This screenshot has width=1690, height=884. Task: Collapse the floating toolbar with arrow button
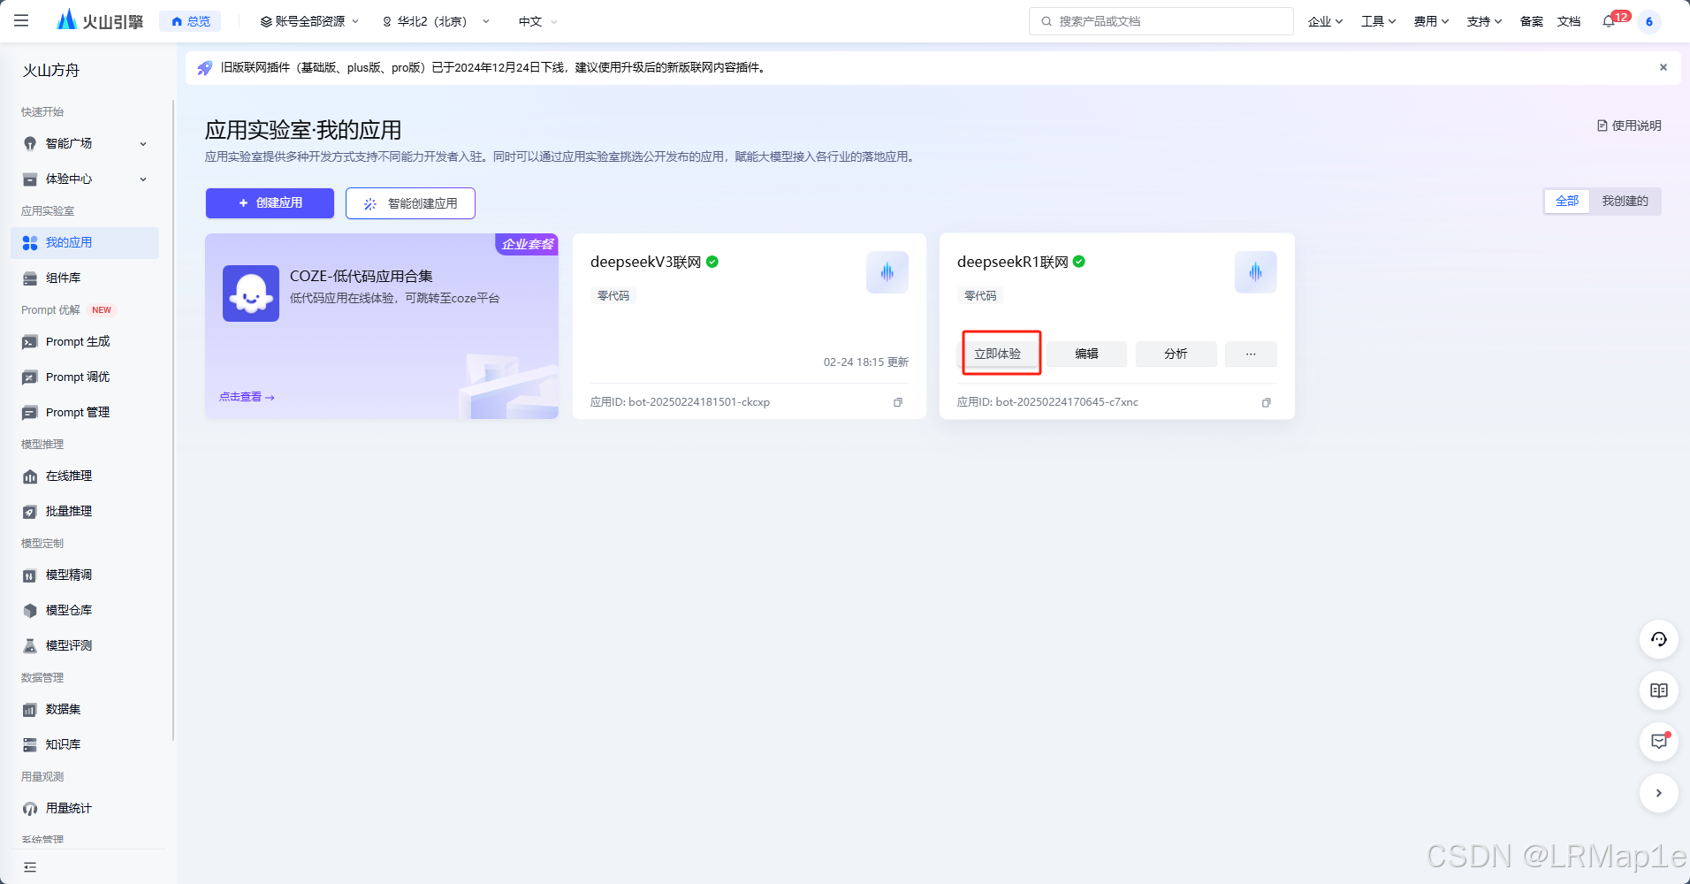(1659, 793)
